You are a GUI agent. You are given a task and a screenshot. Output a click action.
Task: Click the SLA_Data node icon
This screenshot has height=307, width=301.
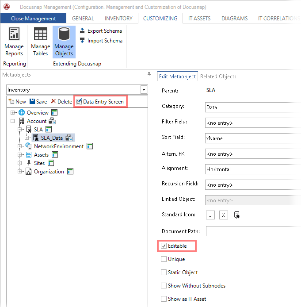(36, 138)
